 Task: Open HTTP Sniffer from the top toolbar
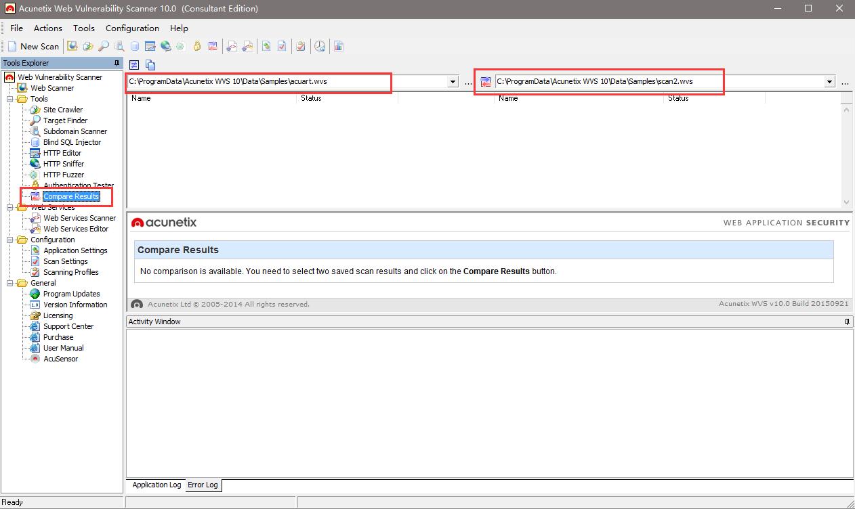pos(165,47)
